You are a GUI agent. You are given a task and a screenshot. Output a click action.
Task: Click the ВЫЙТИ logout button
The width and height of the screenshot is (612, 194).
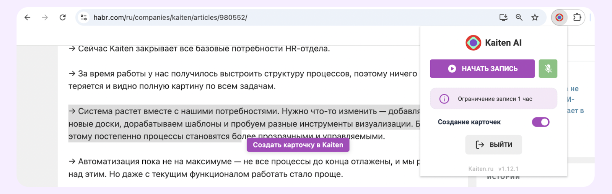click(493, 145)
